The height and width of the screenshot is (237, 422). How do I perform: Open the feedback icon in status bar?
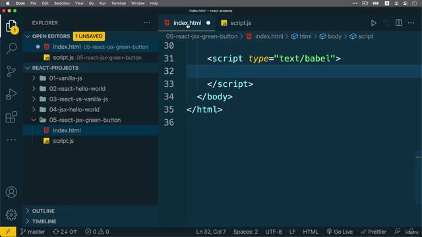(397, 232)
